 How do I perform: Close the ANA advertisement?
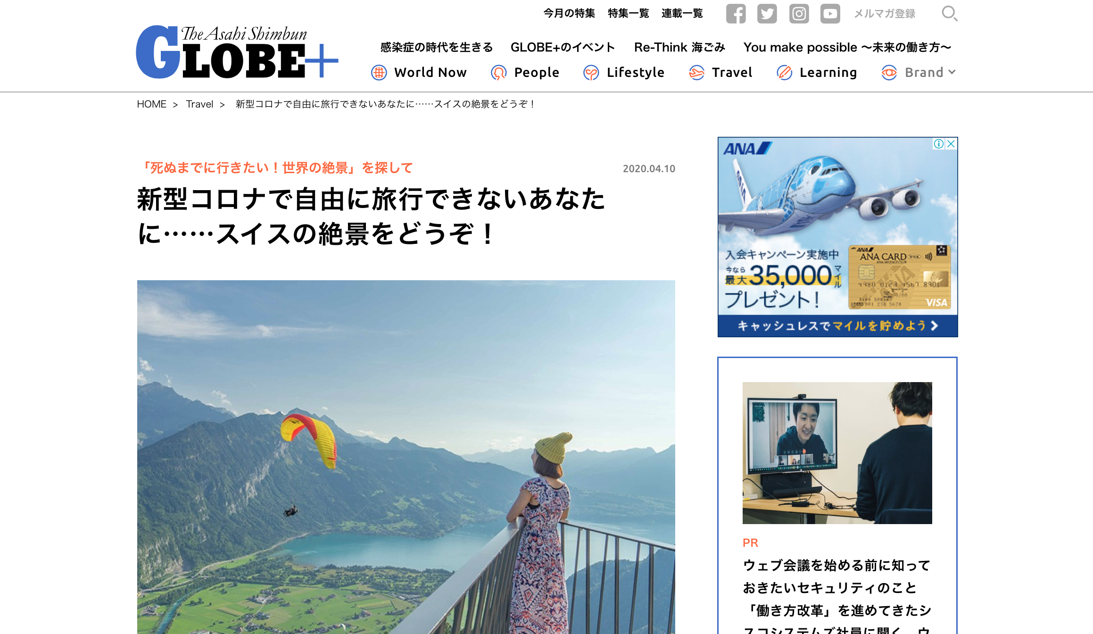coord(951,143)
